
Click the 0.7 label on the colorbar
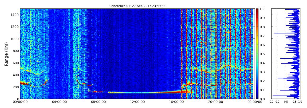262,36
